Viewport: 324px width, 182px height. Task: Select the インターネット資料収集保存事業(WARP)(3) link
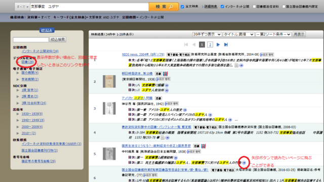click(52, 144)
